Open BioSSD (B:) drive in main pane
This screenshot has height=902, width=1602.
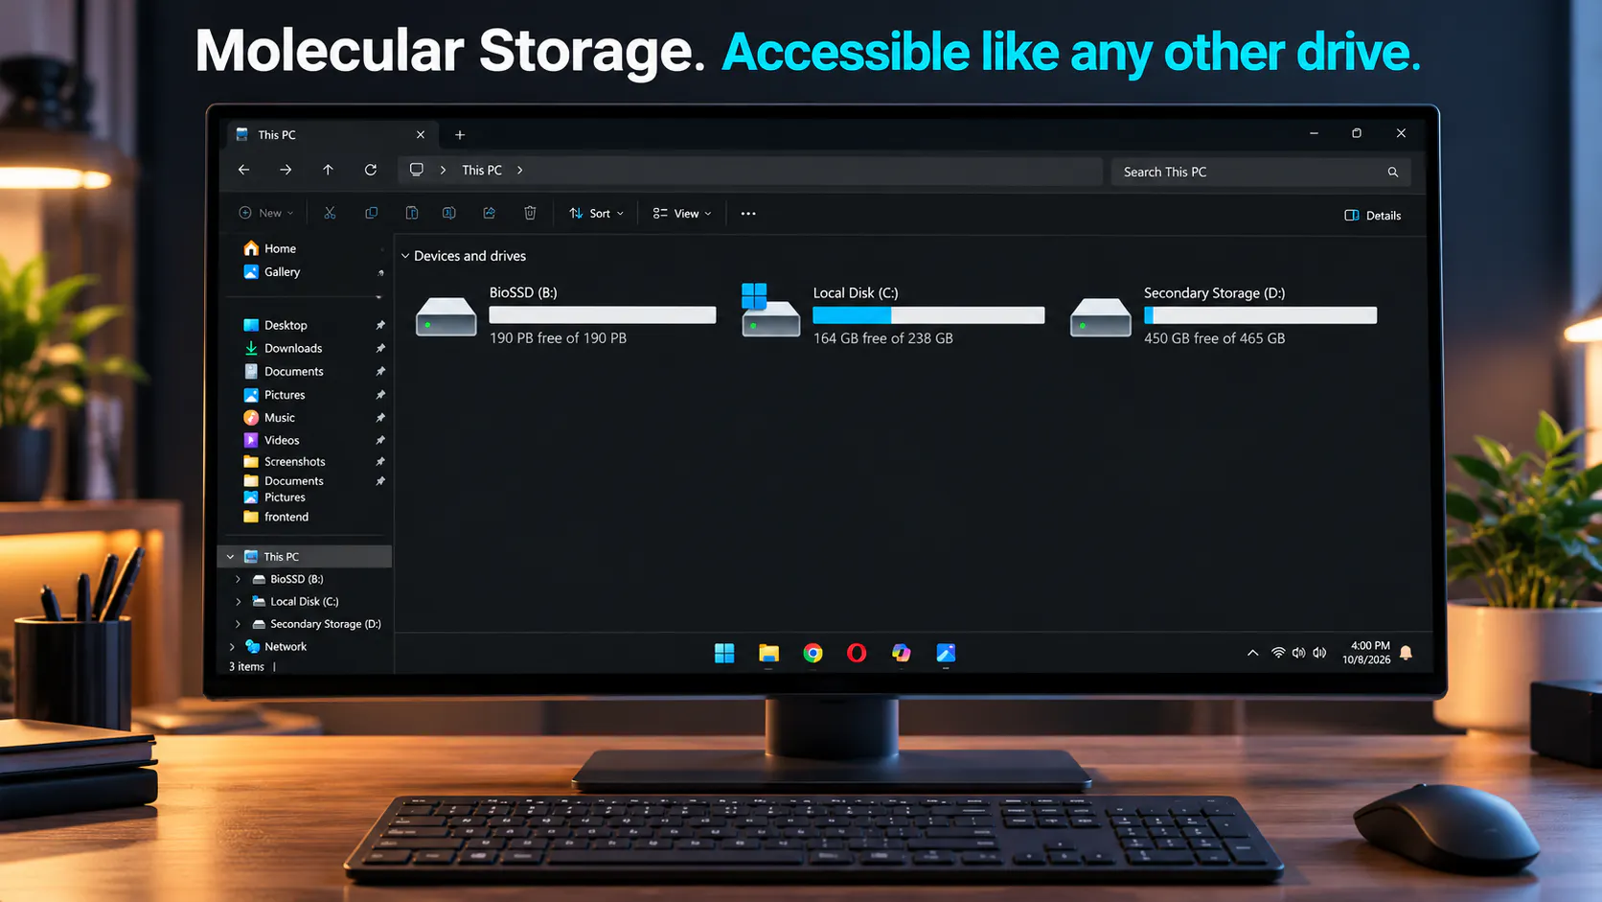pos(566,315)
